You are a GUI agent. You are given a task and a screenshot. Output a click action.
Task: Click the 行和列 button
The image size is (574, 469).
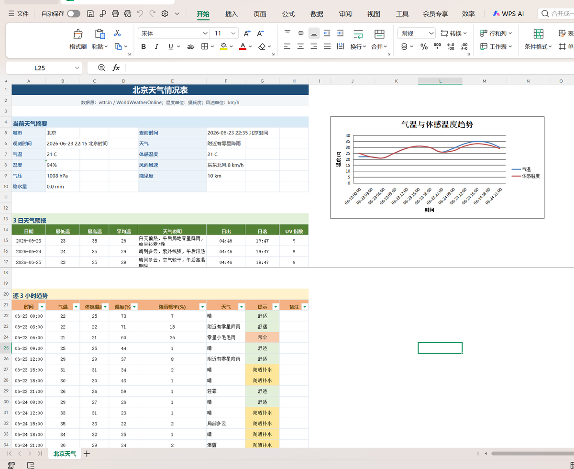tap(496, 33)
